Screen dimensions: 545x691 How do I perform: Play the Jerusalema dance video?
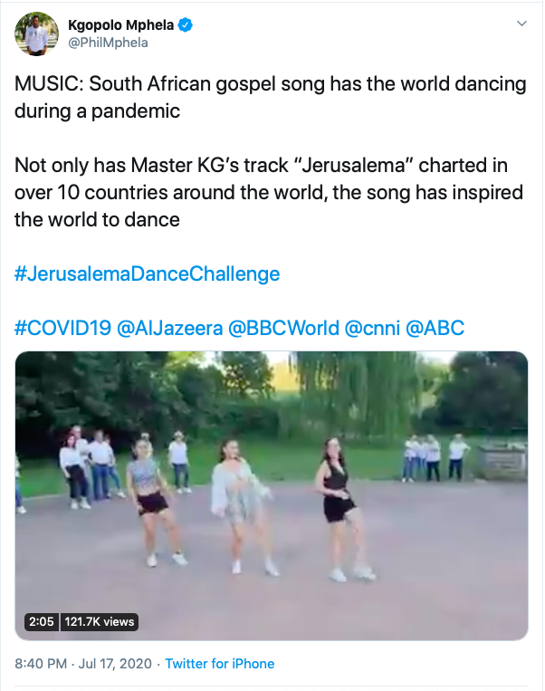click(x=272, y=495)
